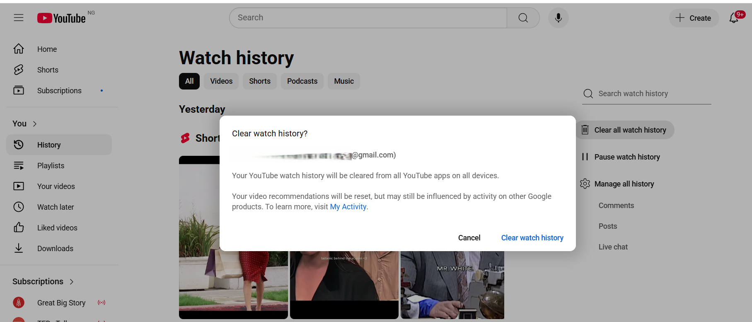
Task: Click the Watch later clock icon
Action: (x=19, y=207)
